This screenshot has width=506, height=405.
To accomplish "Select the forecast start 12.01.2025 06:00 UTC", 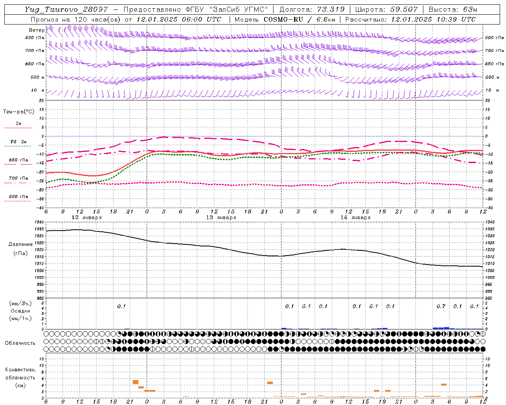I will pyautogui.click(x=179, y=19).
